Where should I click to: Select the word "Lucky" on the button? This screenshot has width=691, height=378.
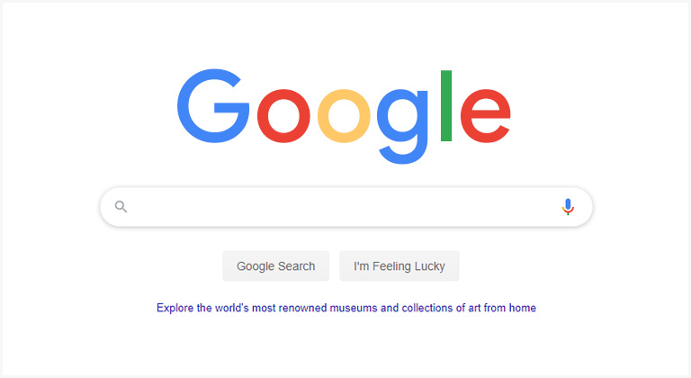click(430, 266)
